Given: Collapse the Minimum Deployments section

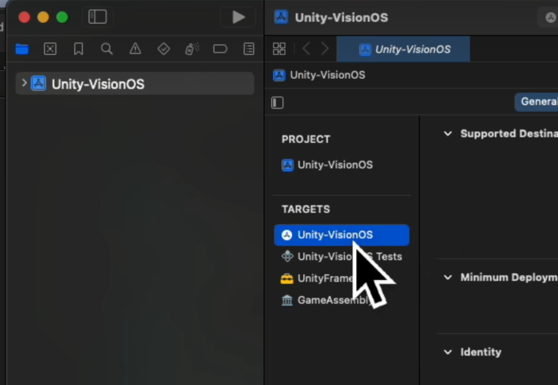Looking at the screenshot, I should click(x=448, y=277).
